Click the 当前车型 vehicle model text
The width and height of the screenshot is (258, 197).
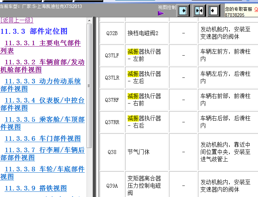(x=41, y=6)
